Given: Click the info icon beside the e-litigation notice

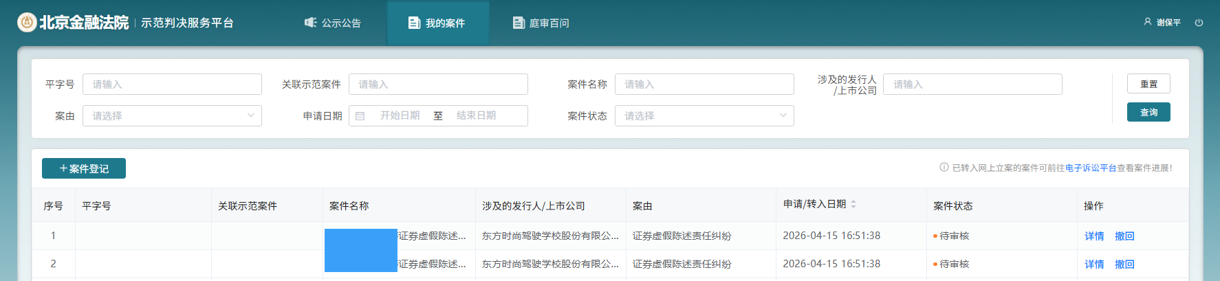Looking at the screenshot, I should pyautogui.click(x=944, y=168).
